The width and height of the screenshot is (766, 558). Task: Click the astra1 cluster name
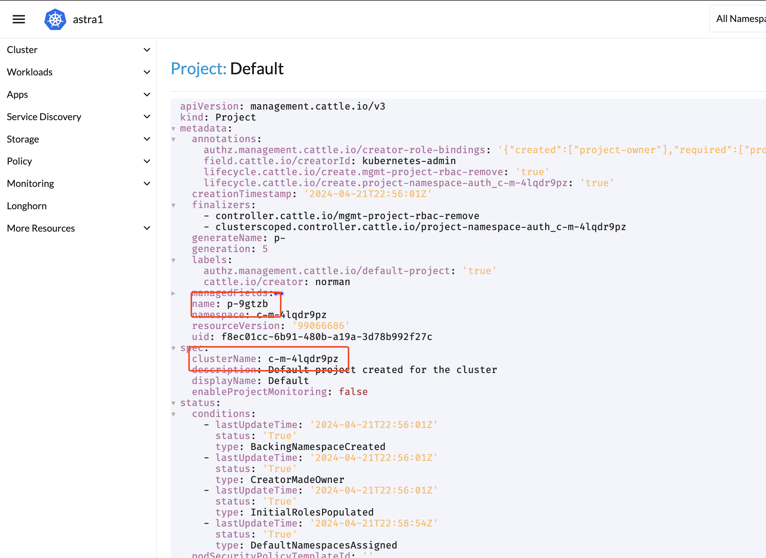[88, 19]
